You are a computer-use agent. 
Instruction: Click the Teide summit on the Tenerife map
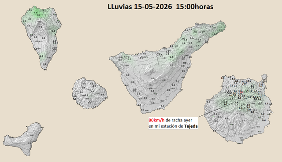(x=150, y=71)
